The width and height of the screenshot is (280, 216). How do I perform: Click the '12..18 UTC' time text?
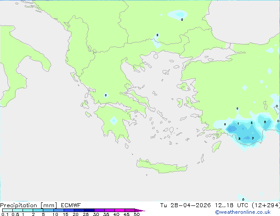pyautogui.click(x=231, y=205)
